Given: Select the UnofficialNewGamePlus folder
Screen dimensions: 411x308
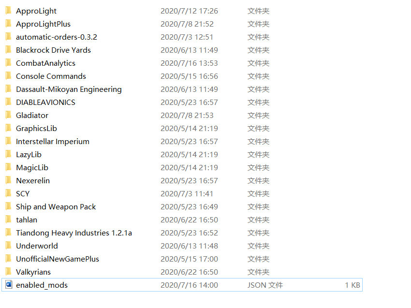Looking at the screenshot, I should (x=58, y=259).
